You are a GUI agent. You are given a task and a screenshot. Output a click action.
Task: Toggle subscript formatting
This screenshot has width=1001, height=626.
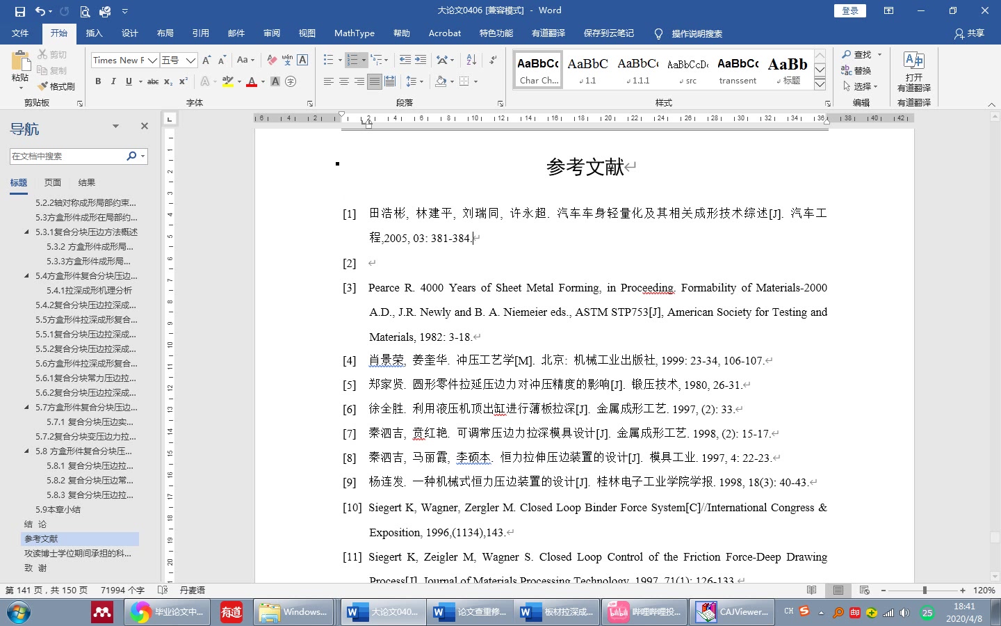[168, 81]
